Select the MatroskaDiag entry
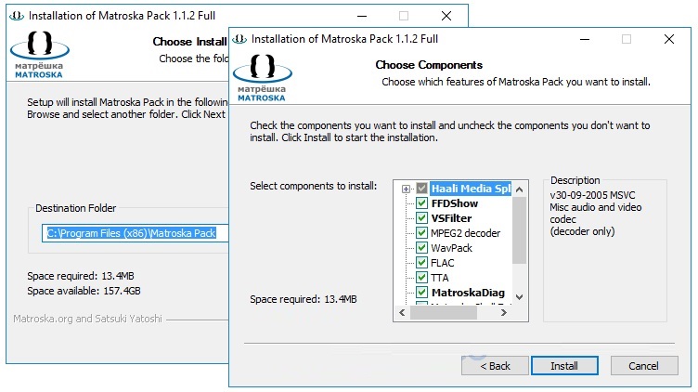The height and width of the screenshot is (392, 698). 468,293
